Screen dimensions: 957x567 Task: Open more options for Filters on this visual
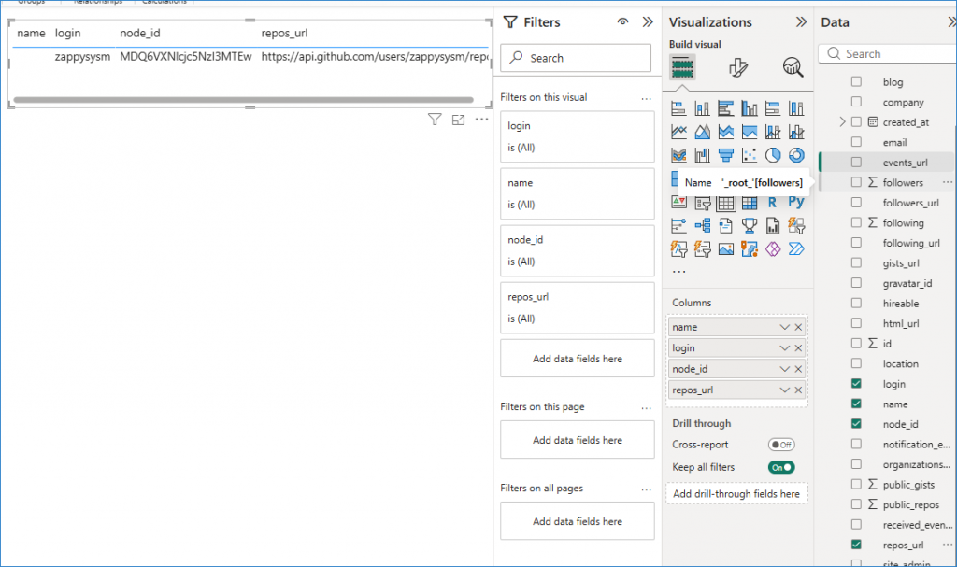click(647, 98)
